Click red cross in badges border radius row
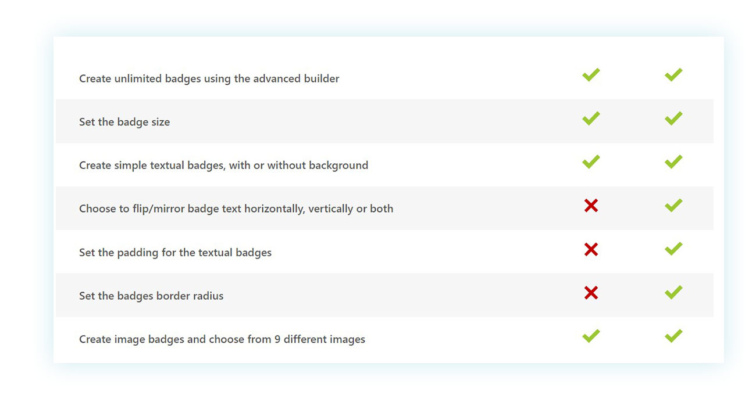This screenshot has width=756, height=406. click(x=591, y=293)
